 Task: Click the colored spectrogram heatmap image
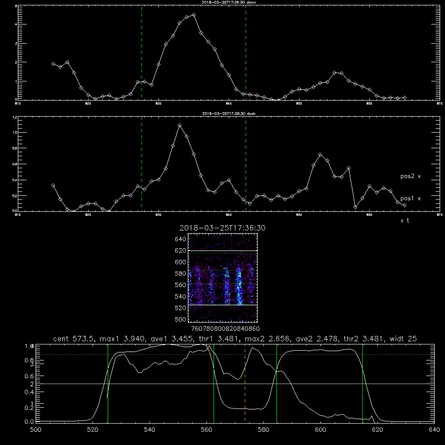[223, 278]
